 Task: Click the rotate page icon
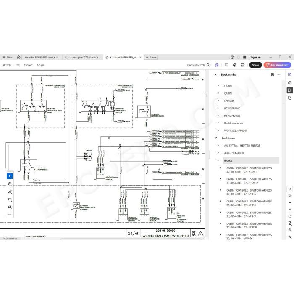tap(290, 216)
